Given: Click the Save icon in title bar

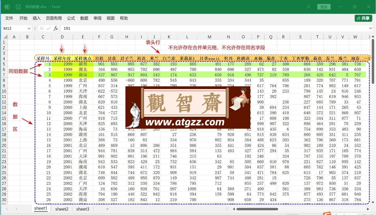Looking at the screenshot, I should (x=18, y=7).
